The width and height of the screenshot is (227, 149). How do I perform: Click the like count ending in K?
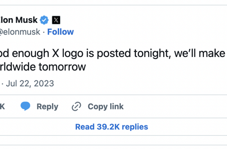[x=2, y=106]
